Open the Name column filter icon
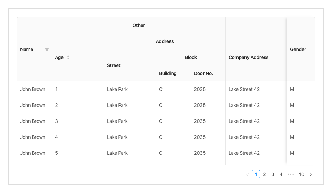 [x=47, y=50]
